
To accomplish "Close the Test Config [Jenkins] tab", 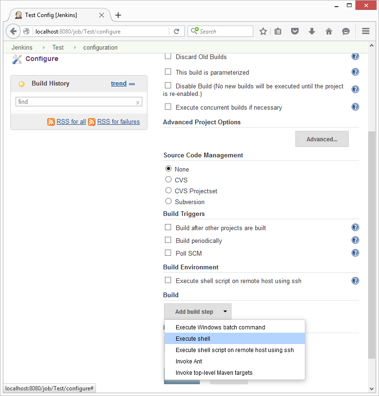I will click(x=102, y=15).
